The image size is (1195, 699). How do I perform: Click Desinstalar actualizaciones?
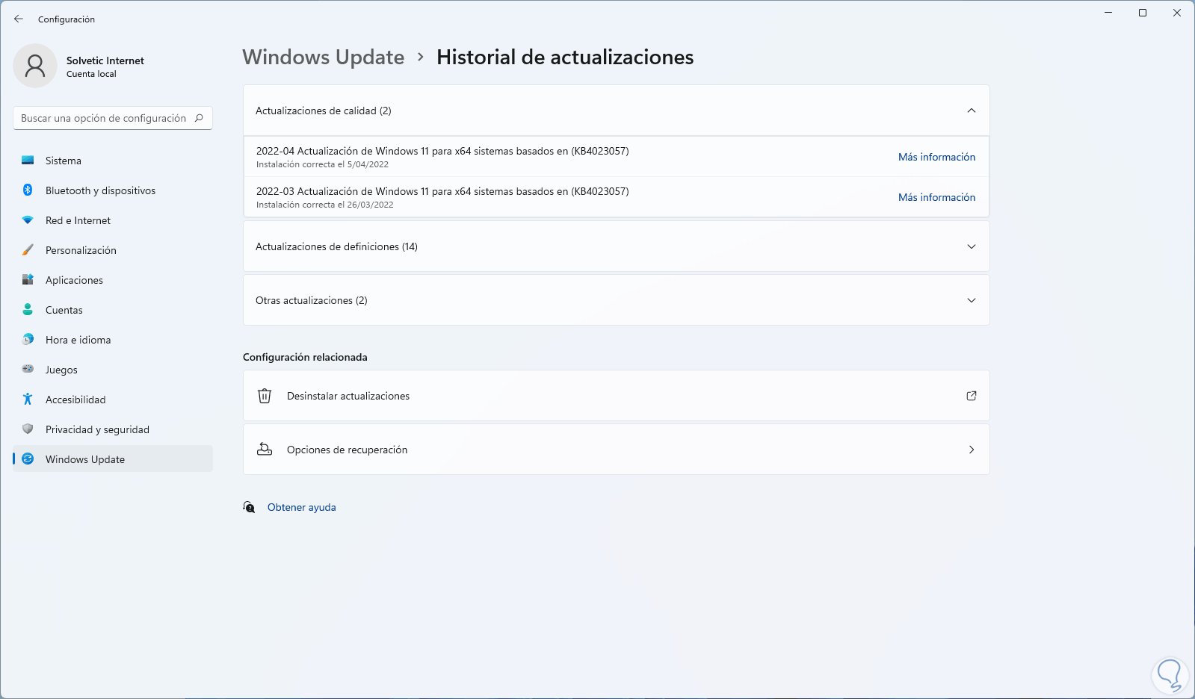coord(617,396)
